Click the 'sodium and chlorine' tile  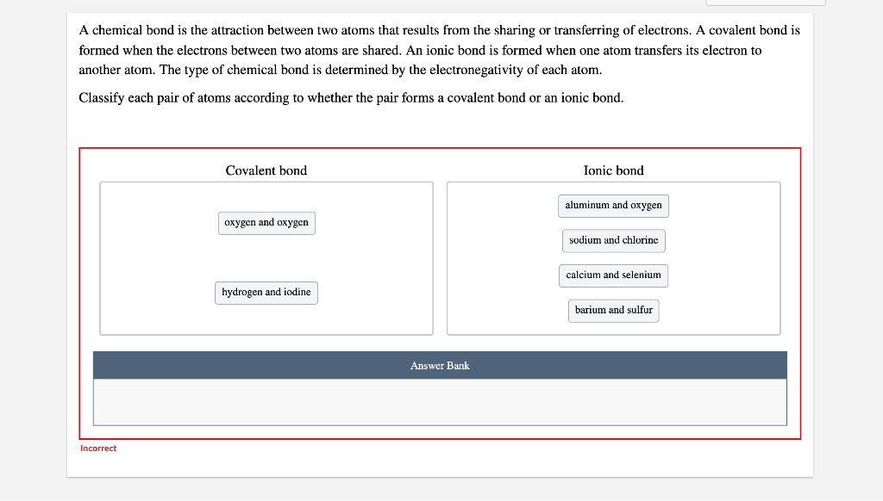[x=614, y=241]
